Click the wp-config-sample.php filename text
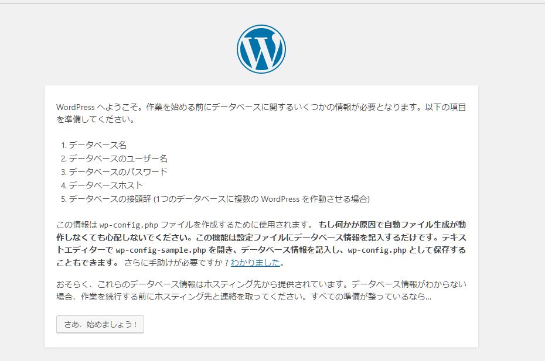 161,250
